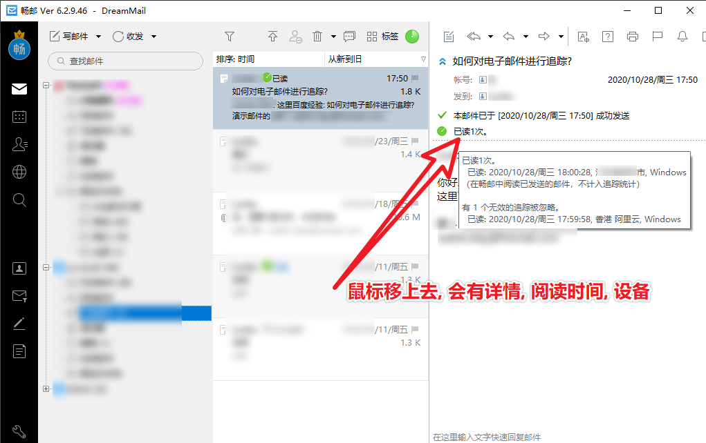This screenshot has height=443, width=706.
Task: Click the print icon
Action: [x=633, y=37]
